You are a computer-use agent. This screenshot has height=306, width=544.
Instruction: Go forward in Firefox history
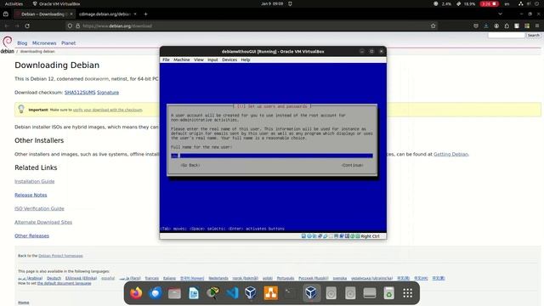click(17, 25)
